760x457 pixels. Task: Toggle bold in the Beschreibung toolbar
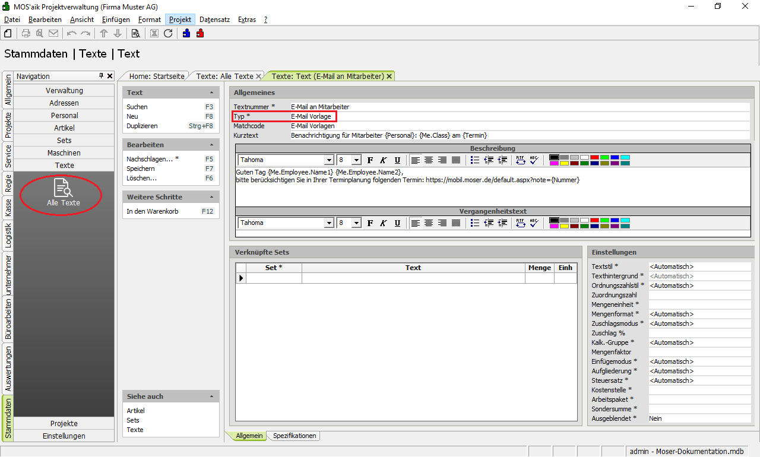pos(370,160)
